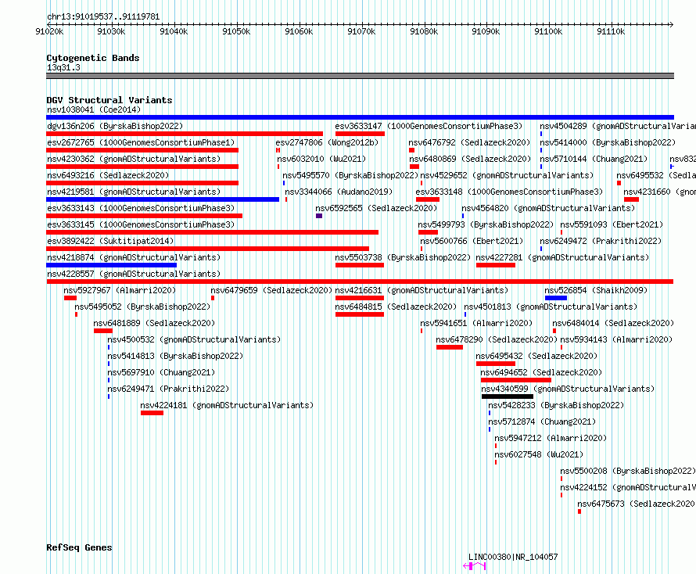Click the LINC00380|NR_104057 gene label
This screenshot has height=574, width=696.
(513, 557)
